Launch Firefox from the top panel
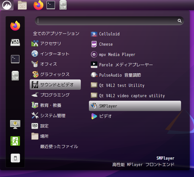This screenshot has width=194, height=177. coord(38,5)
